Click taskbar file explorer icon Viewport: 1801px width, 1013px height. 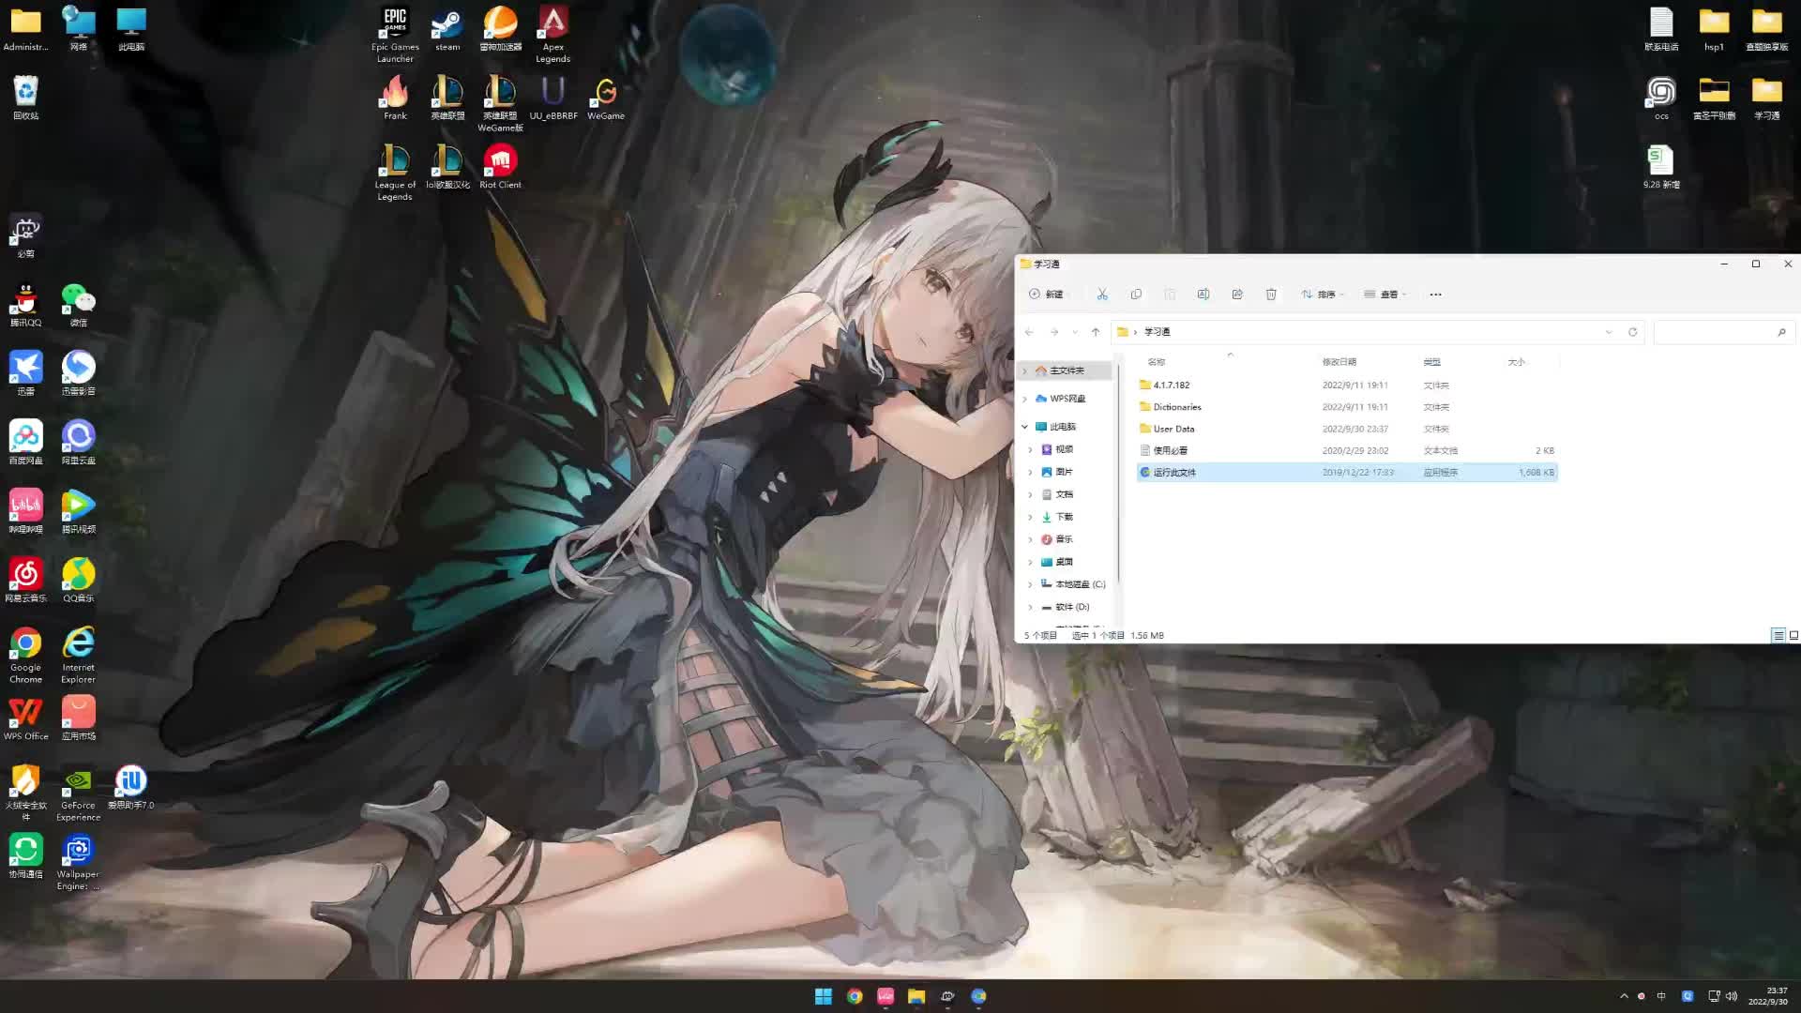(916, 996)
